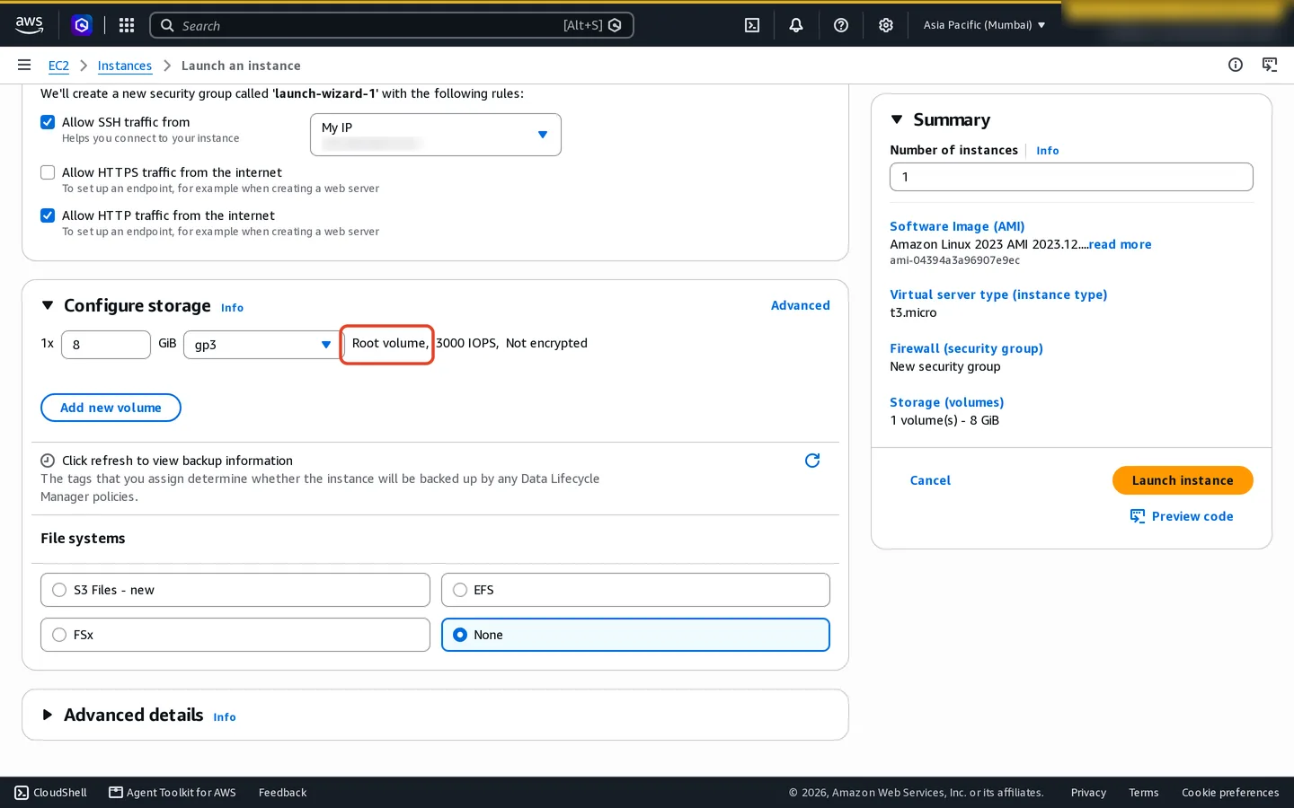
Task: Select the None file system option
Action: coord(635,635)
